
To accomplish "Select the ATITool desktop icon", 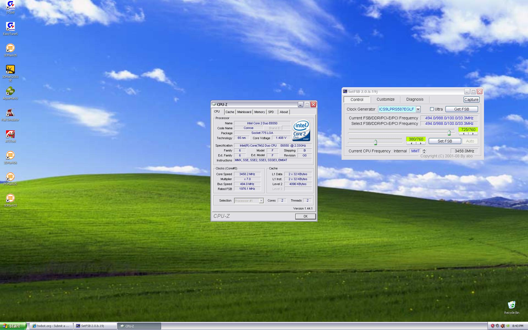I will pos(10,136).
